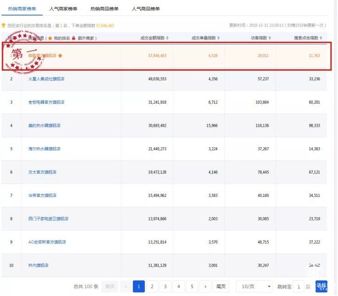Click the star icon beside the top-ranked store
Image resolution: width=338 pixels, height=296 pixels.
pyautogui.click(x=60, y=56)
